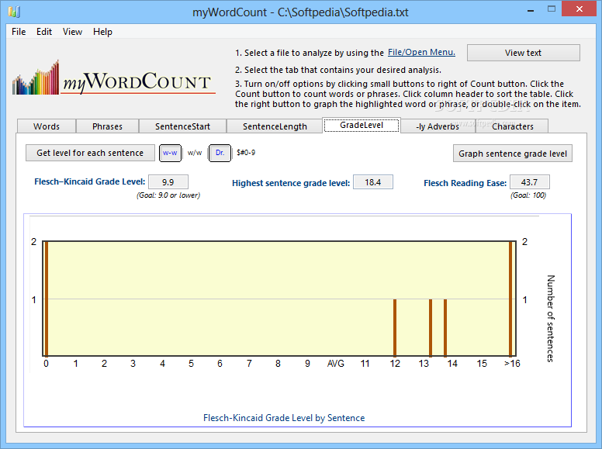Maximize the myWordCount window
Viewport: 602px width, 449px height.
point(552,9)
